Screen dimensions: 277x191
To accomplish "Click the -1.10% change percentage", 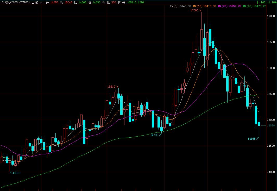I will tap(272, 2).
